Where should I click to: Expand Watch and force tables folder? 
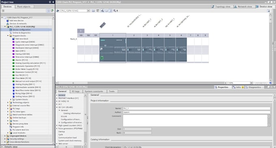coord(8,115)
